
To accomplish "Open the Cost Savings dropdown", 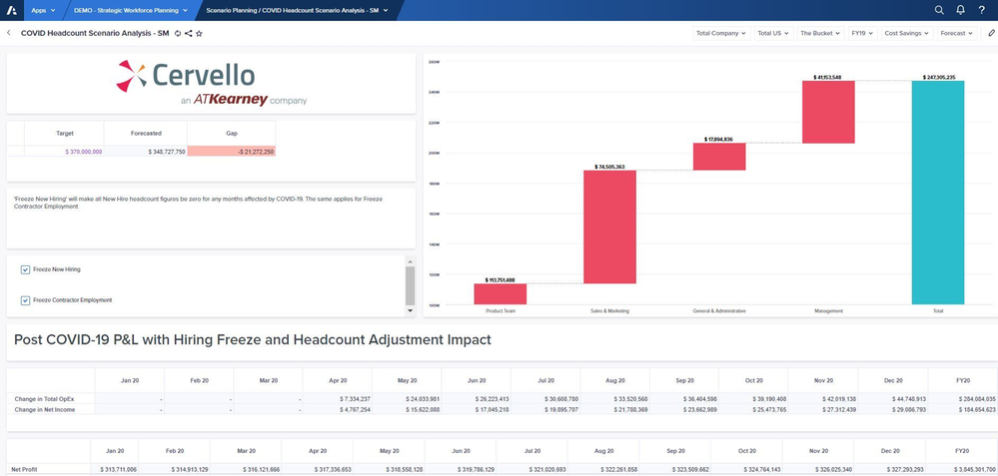I will coord(907,33).
